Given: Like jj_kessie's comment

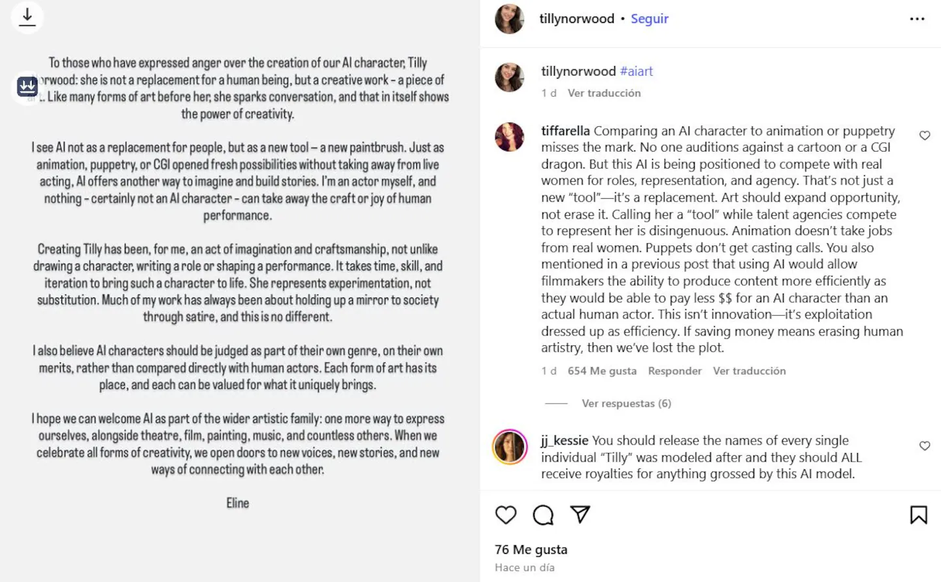Looking at the screenshot, I should (925, 446).
